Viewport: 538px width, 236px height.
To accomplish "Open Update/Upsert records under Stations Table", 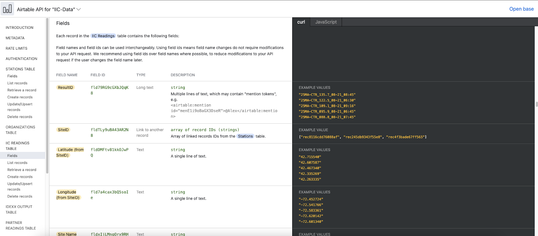I will click(x=20, y=107).
